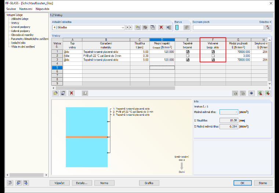
Task: Uncheck Tepelně tvrzené for layer 3
Action: (x=188, y=60)
